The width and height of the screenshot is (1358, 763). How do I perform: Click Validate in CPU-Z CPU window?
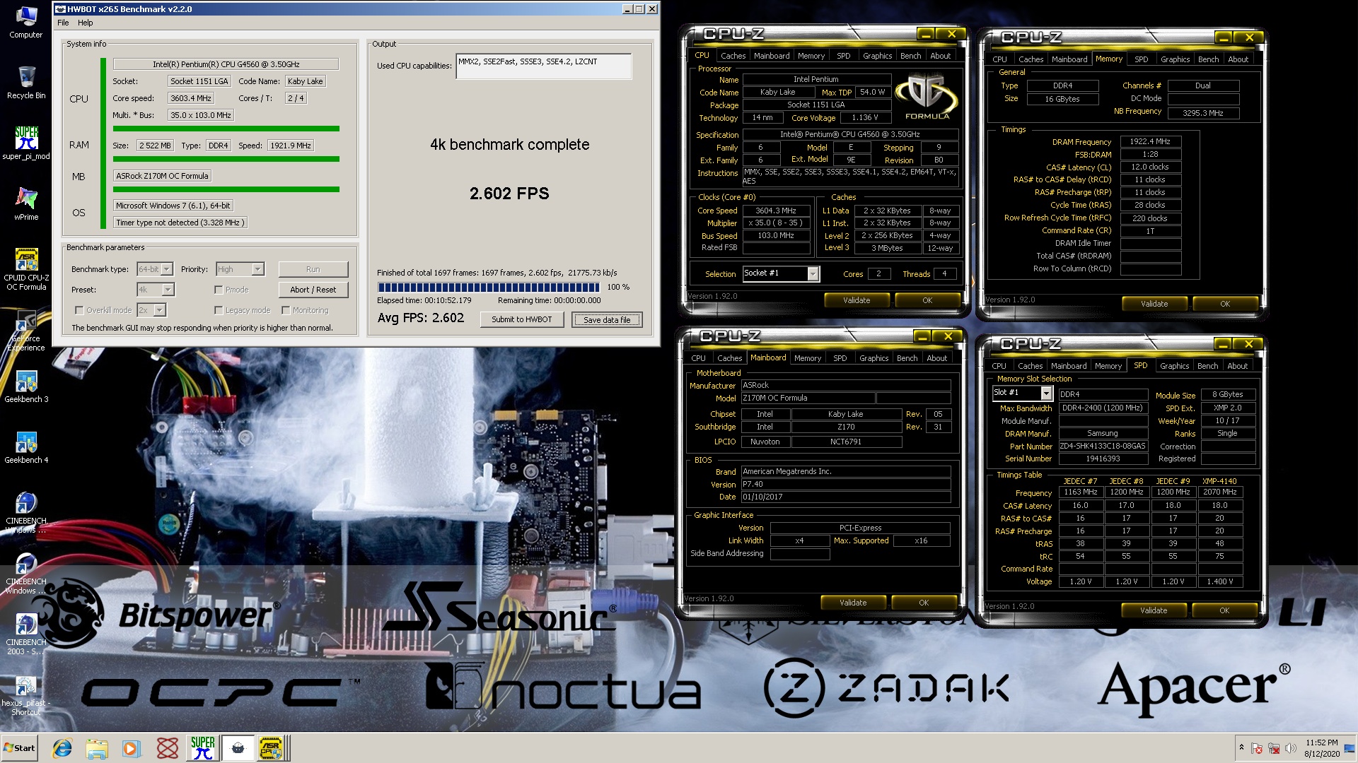coord(857,300)
